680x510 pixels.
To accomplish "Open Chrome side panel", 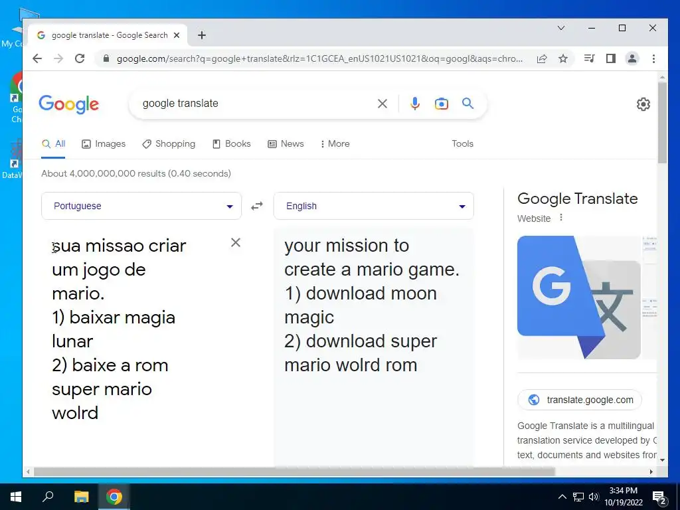I will coord(611,58).
